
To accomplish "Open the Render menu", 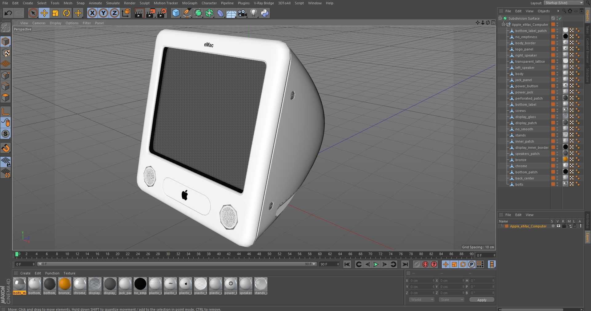I will click(x=130, y=3).
